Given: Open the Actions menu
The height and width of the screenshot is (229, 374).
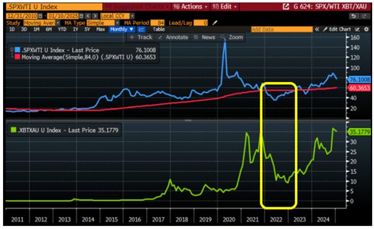Looking at the screenshot, I should pyautogui.click(x=190, y=7).
